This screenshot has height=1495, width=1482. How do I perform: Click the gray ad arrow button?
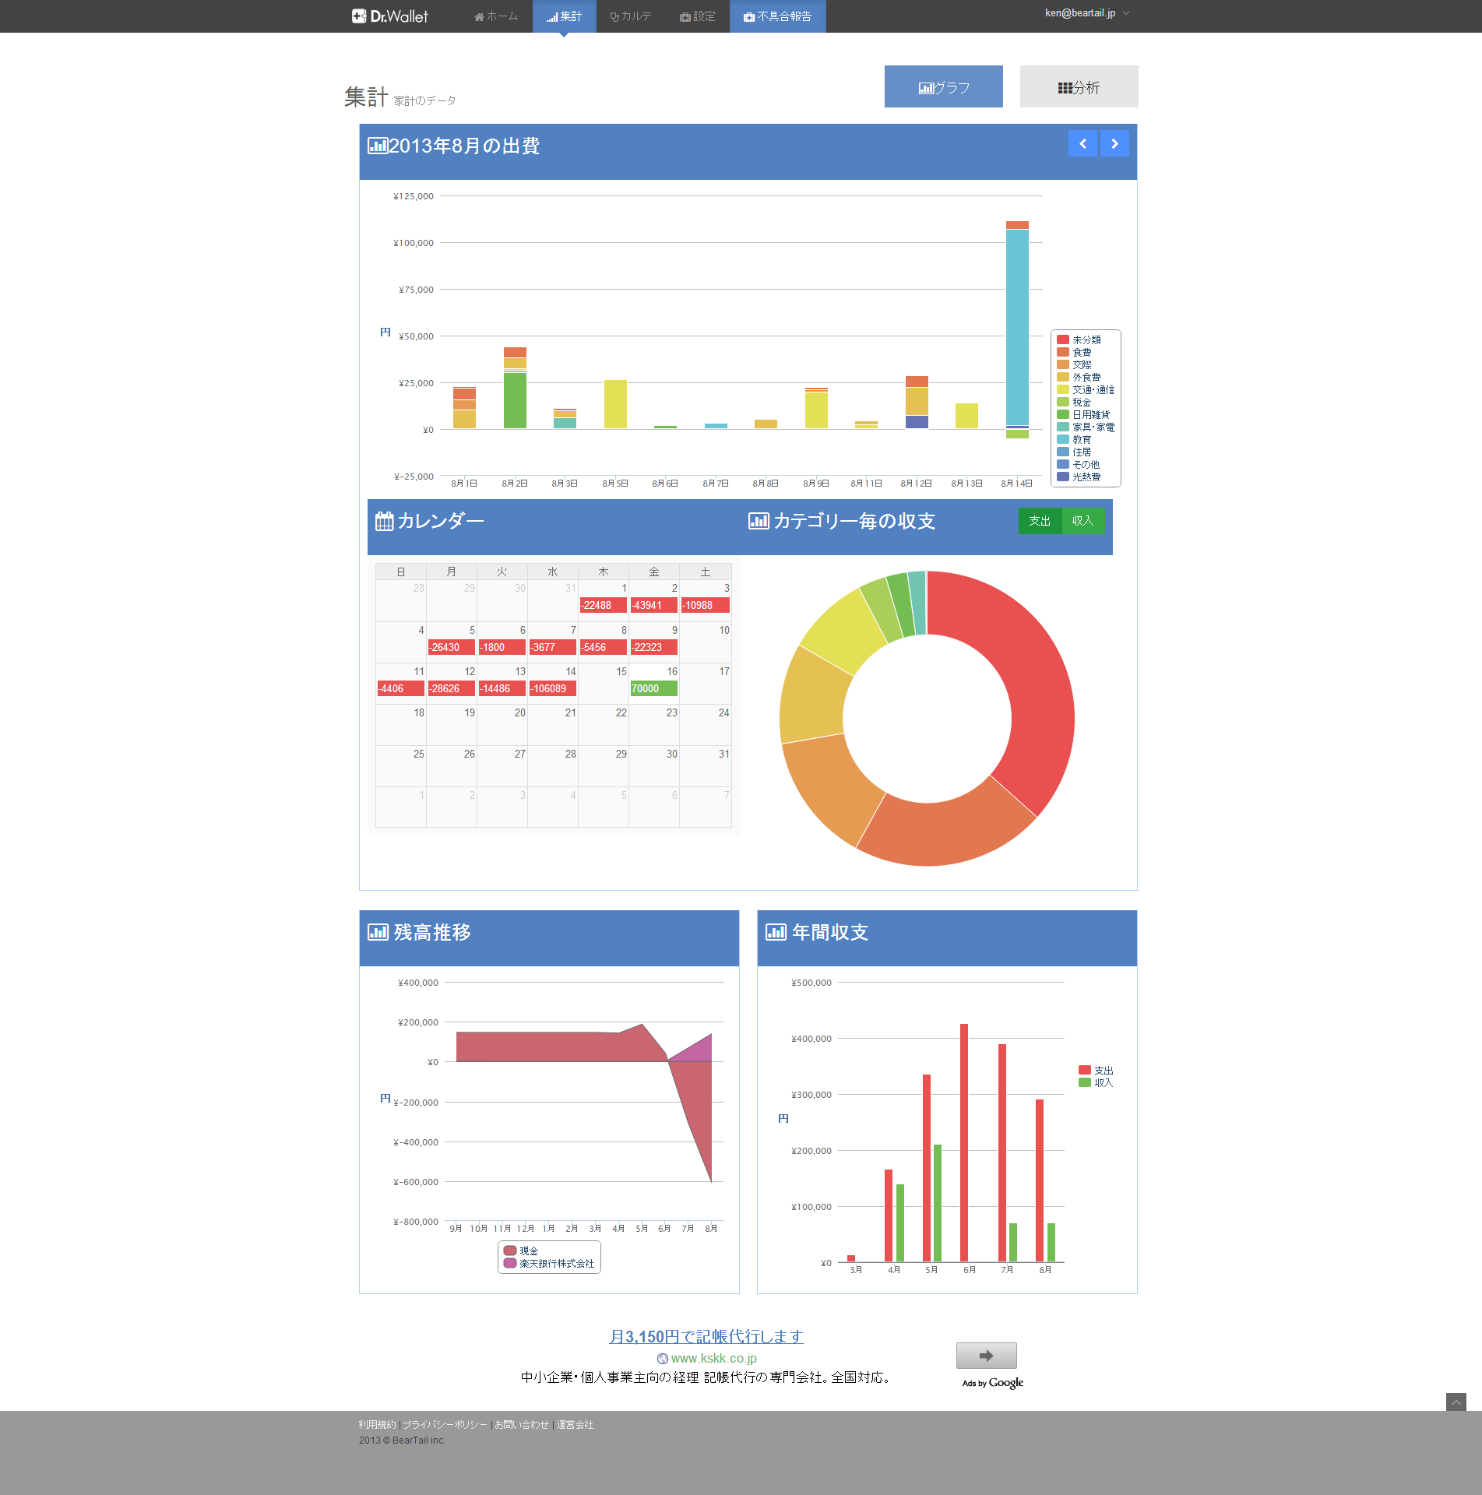pyautogui.click(x=986, y=1356)
